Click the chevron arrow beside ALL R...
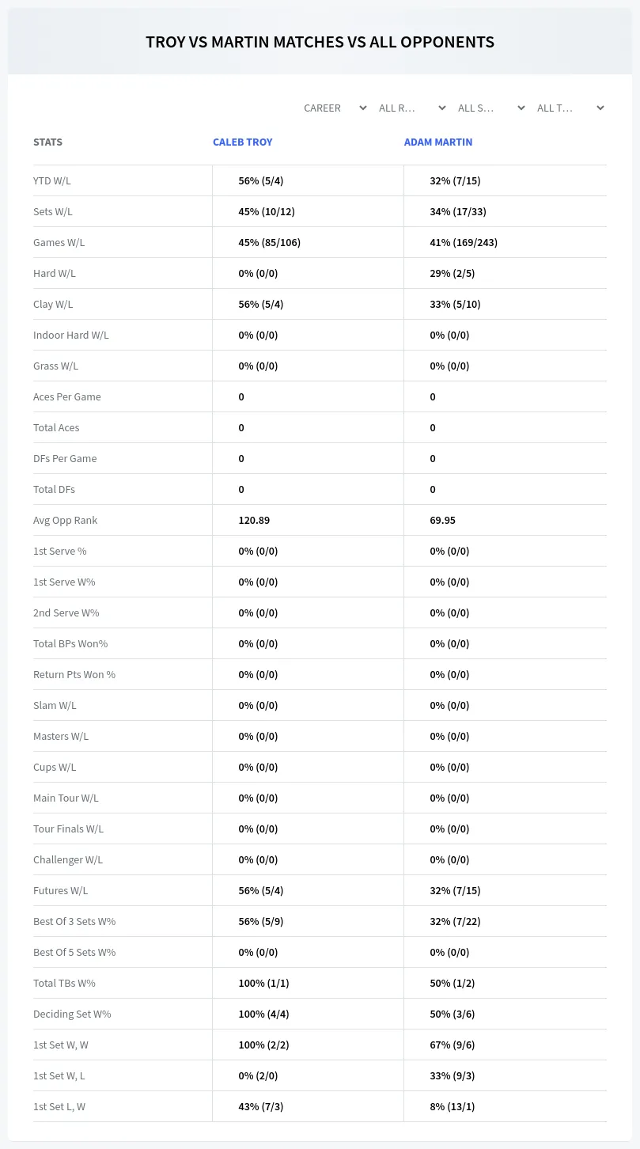This screenshot has height=1149, width=640. pos(441,108)
